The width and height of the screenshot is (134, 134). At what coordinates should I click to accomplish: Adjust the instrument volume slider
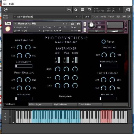click(115, 31)
